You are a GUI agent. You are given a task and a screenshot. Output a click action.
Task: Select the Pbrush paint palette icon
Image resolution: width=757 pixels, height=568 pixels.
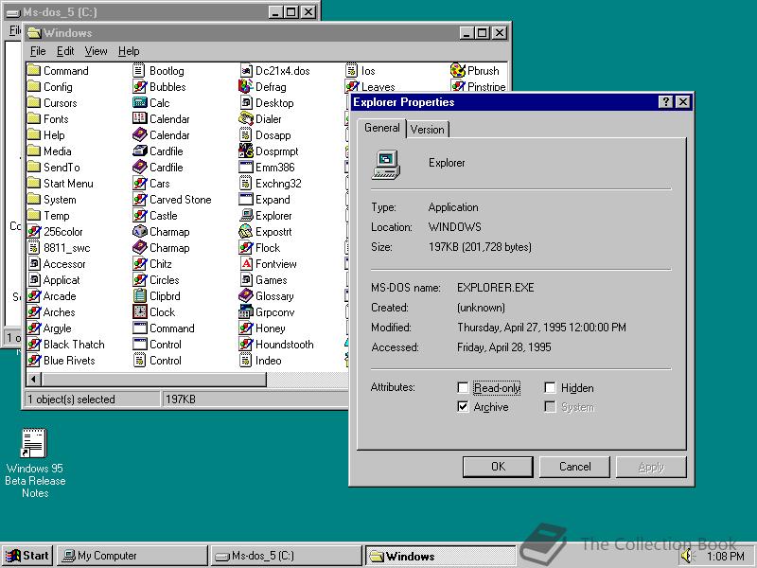point(457,70)
